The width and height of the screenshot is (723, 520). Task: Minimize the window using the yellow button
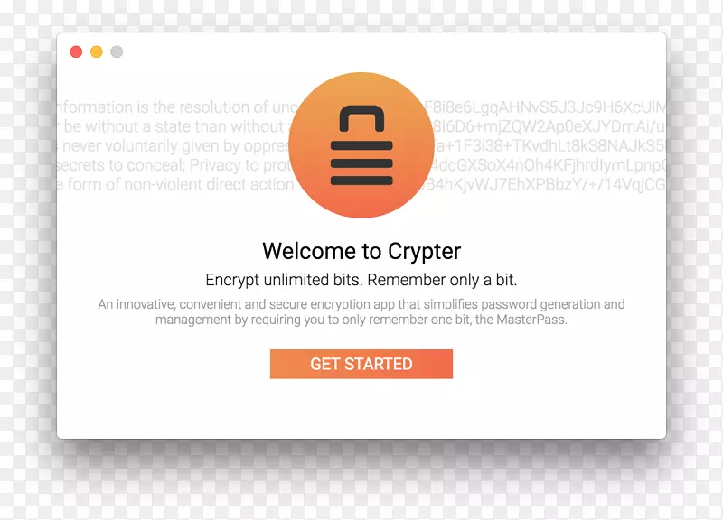[97, 51]
